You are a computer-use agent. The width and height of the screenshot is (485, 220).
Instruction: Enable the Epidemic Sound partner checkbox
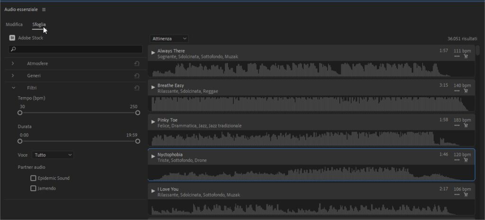point(33,178)
